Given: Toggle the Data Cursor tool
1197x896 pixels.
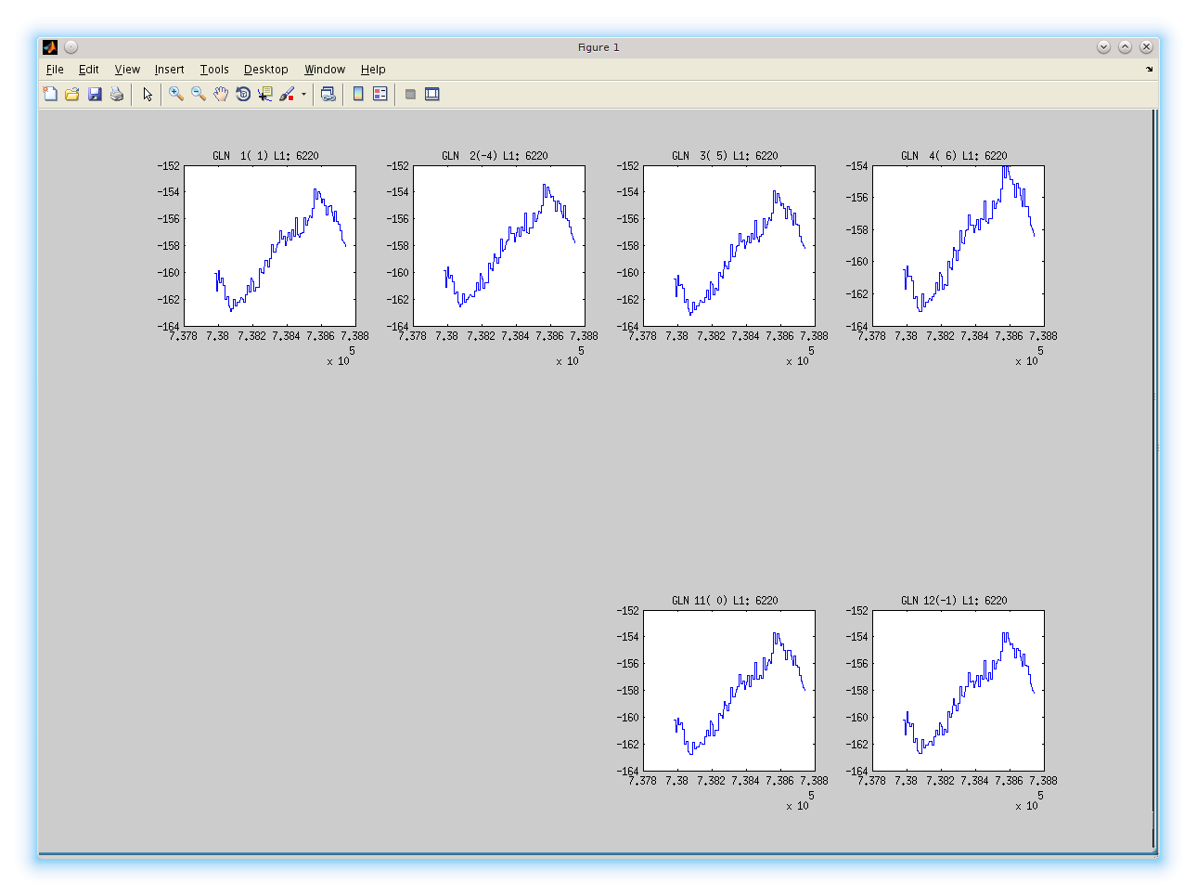Looking at the screenshot, I should pos(264,94).
